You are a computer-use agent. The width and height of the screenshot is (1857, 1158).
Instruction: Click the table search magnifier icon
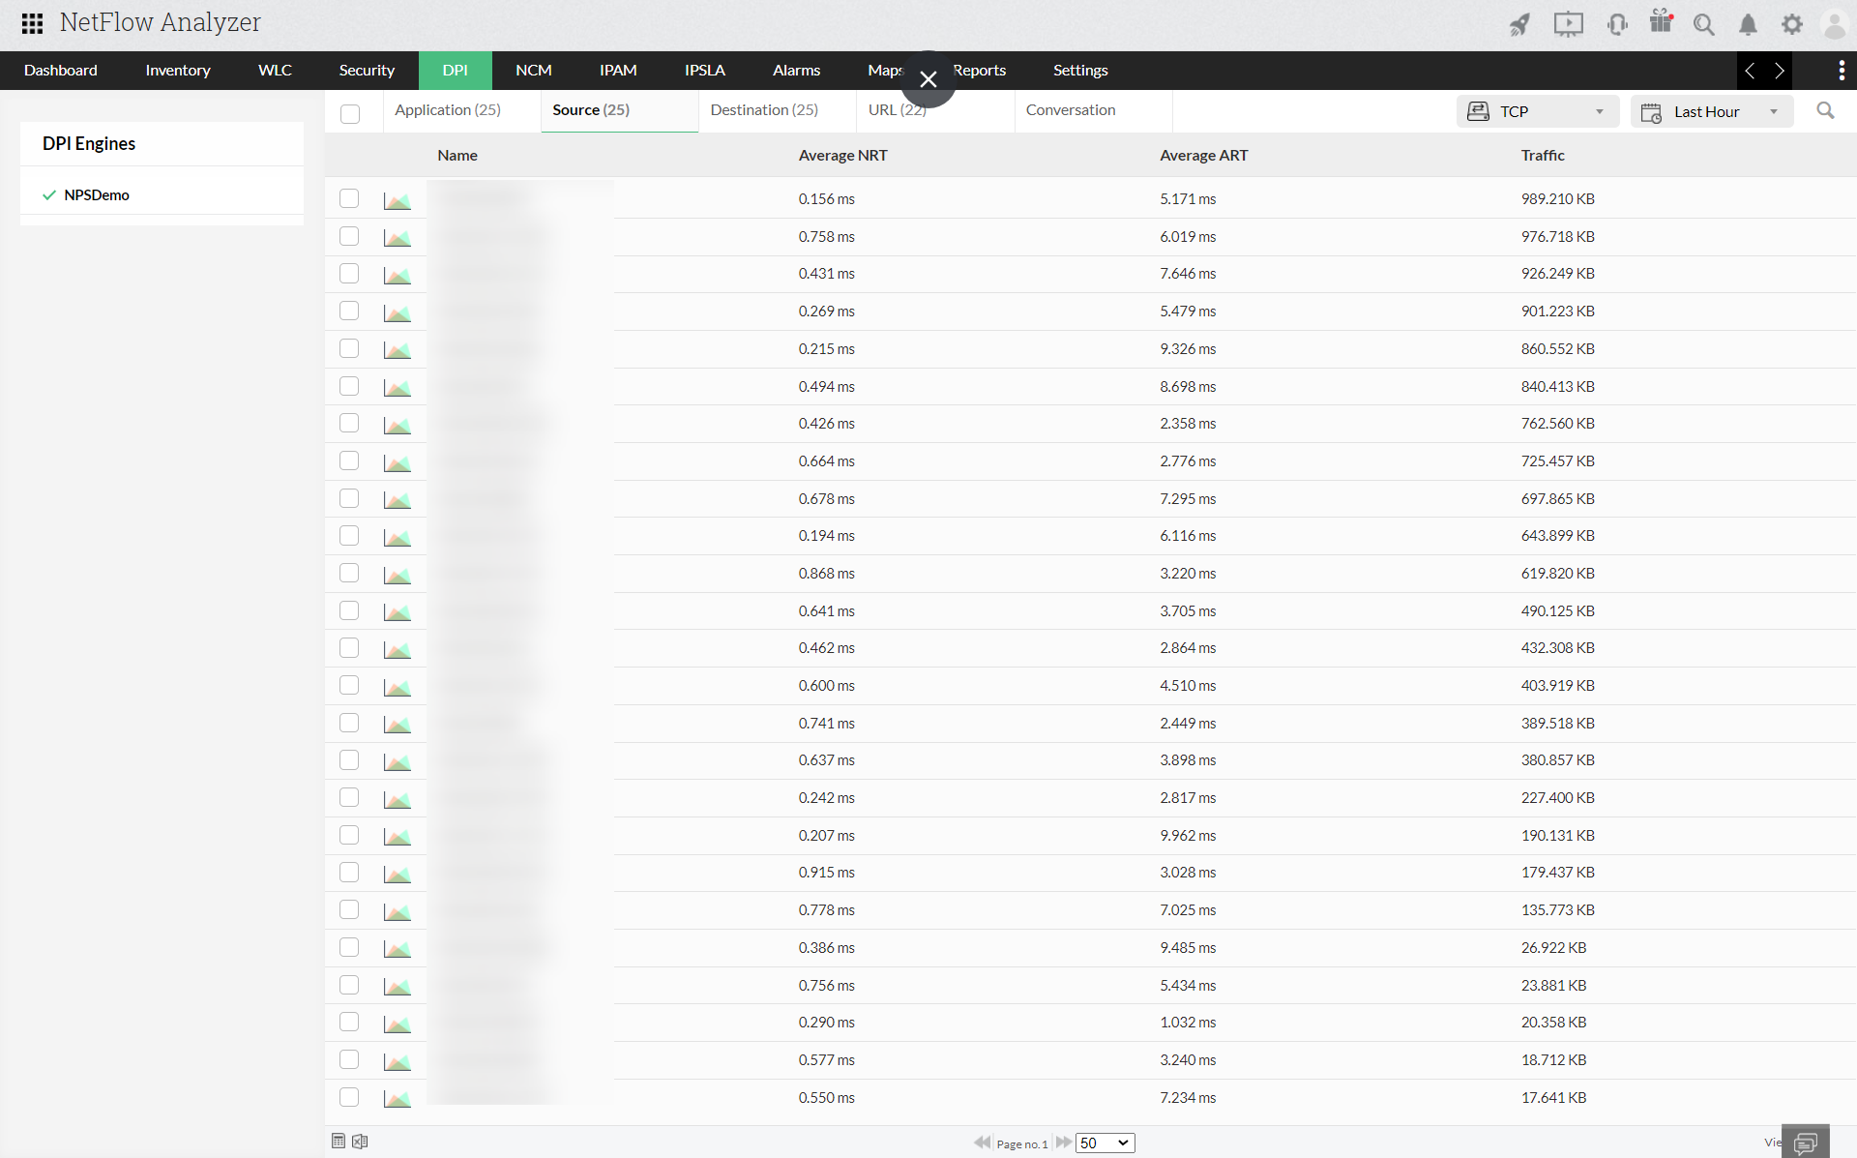1825,111
